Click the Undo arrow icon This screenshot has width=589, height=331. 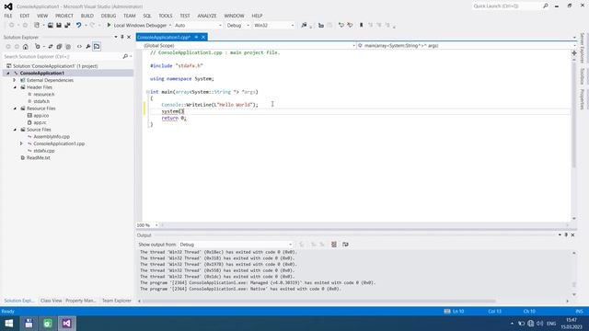point(78,25)
